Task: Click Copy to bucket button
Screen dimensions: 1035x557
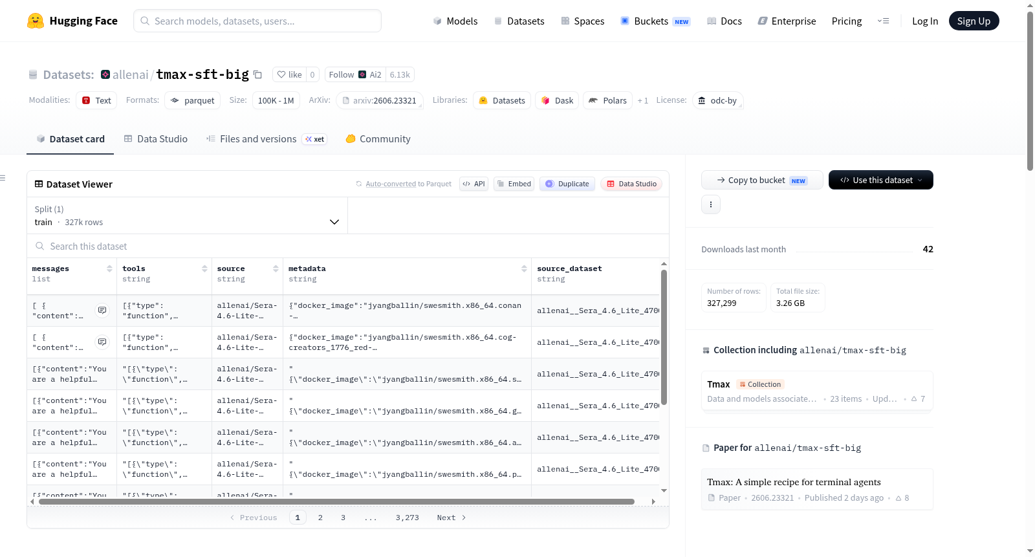Action: (762, 180)
